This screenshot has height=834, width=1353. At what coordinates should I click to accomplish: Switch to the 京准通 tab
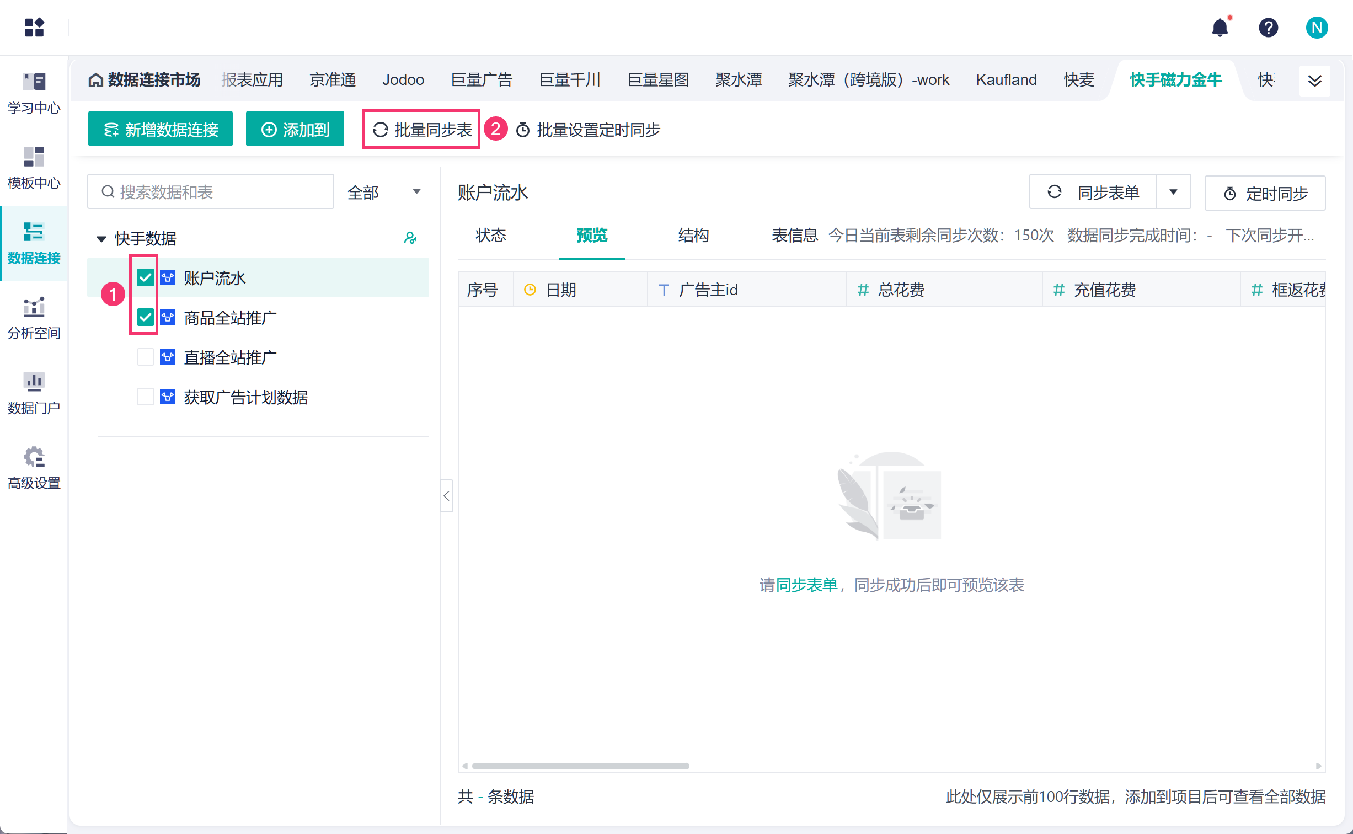(333, 80)
